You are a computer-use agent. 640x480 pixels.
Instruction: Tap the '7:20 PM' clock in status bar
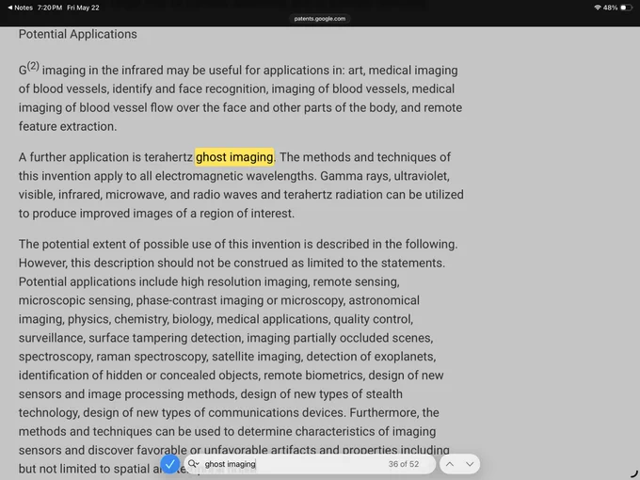coord(50,8)
